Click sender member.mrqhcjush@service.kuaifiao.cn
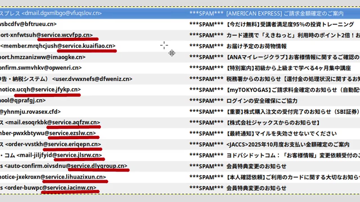This screenshot has height=202, width=360. click(58, 46)
